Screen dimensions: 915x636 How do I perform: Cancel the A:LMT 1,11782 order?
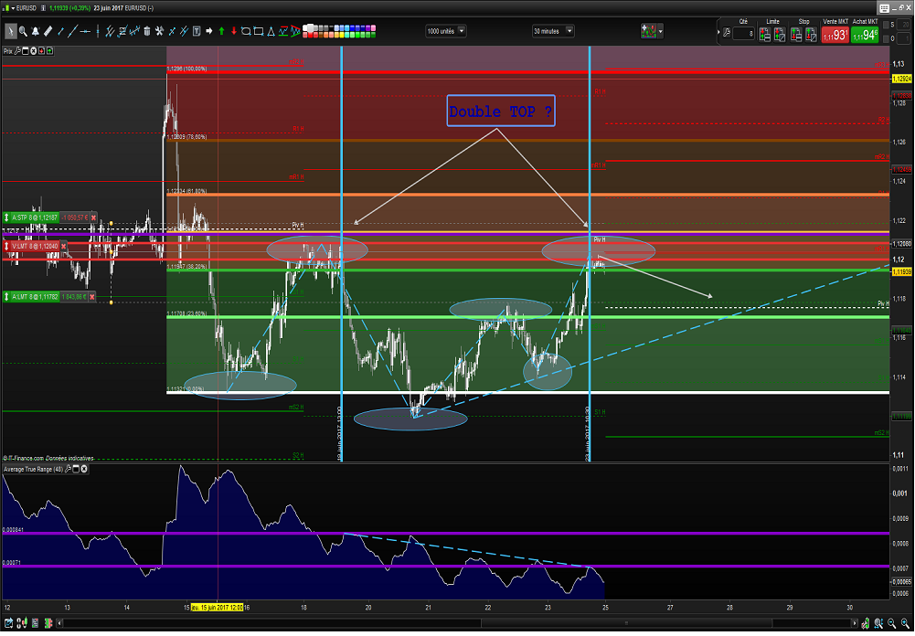(91, 297)
